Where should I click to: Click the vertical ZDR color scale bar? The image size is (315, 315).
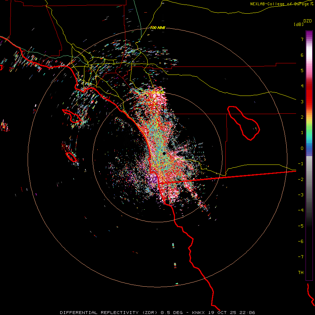pyautogui.click(x=309, y=155)
